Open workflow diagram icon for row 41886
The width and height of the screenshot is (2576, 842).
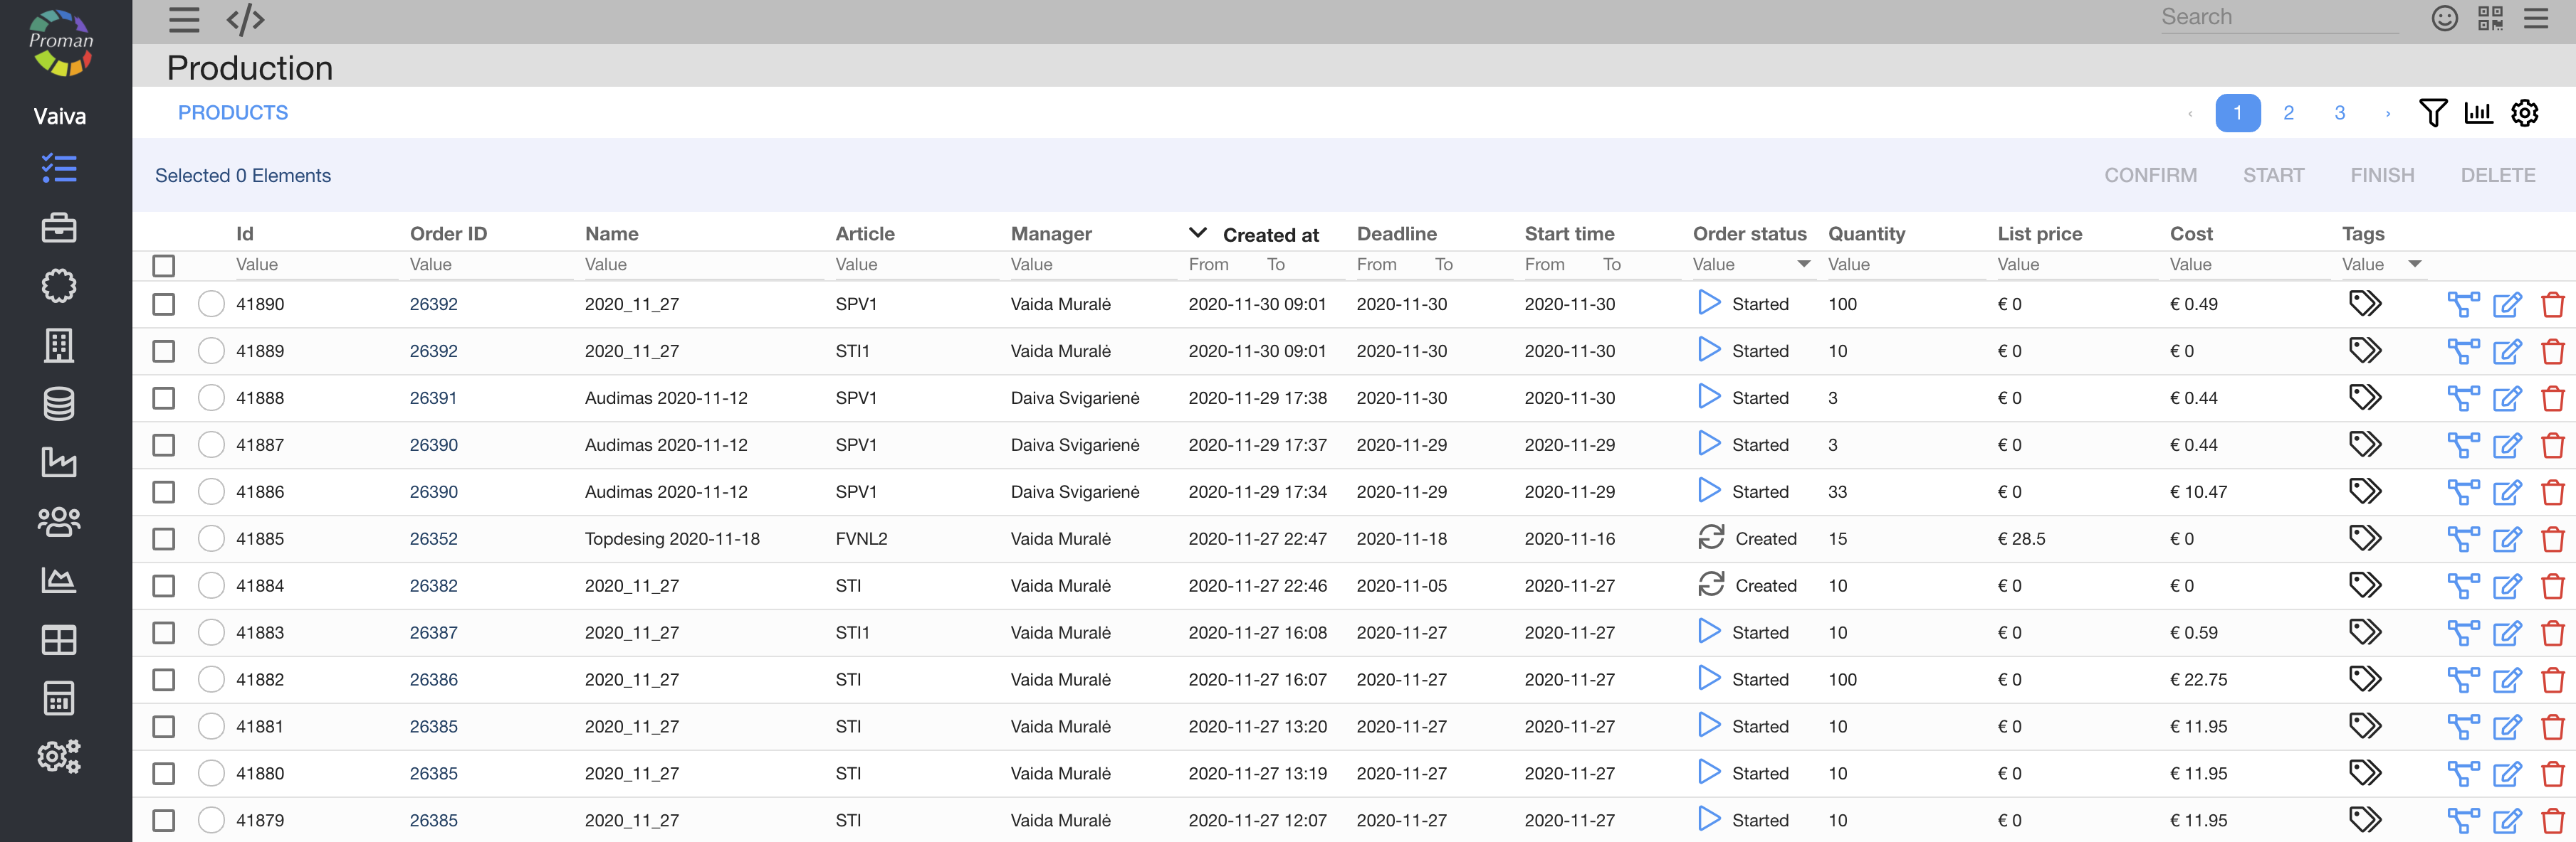[2462, 492]
